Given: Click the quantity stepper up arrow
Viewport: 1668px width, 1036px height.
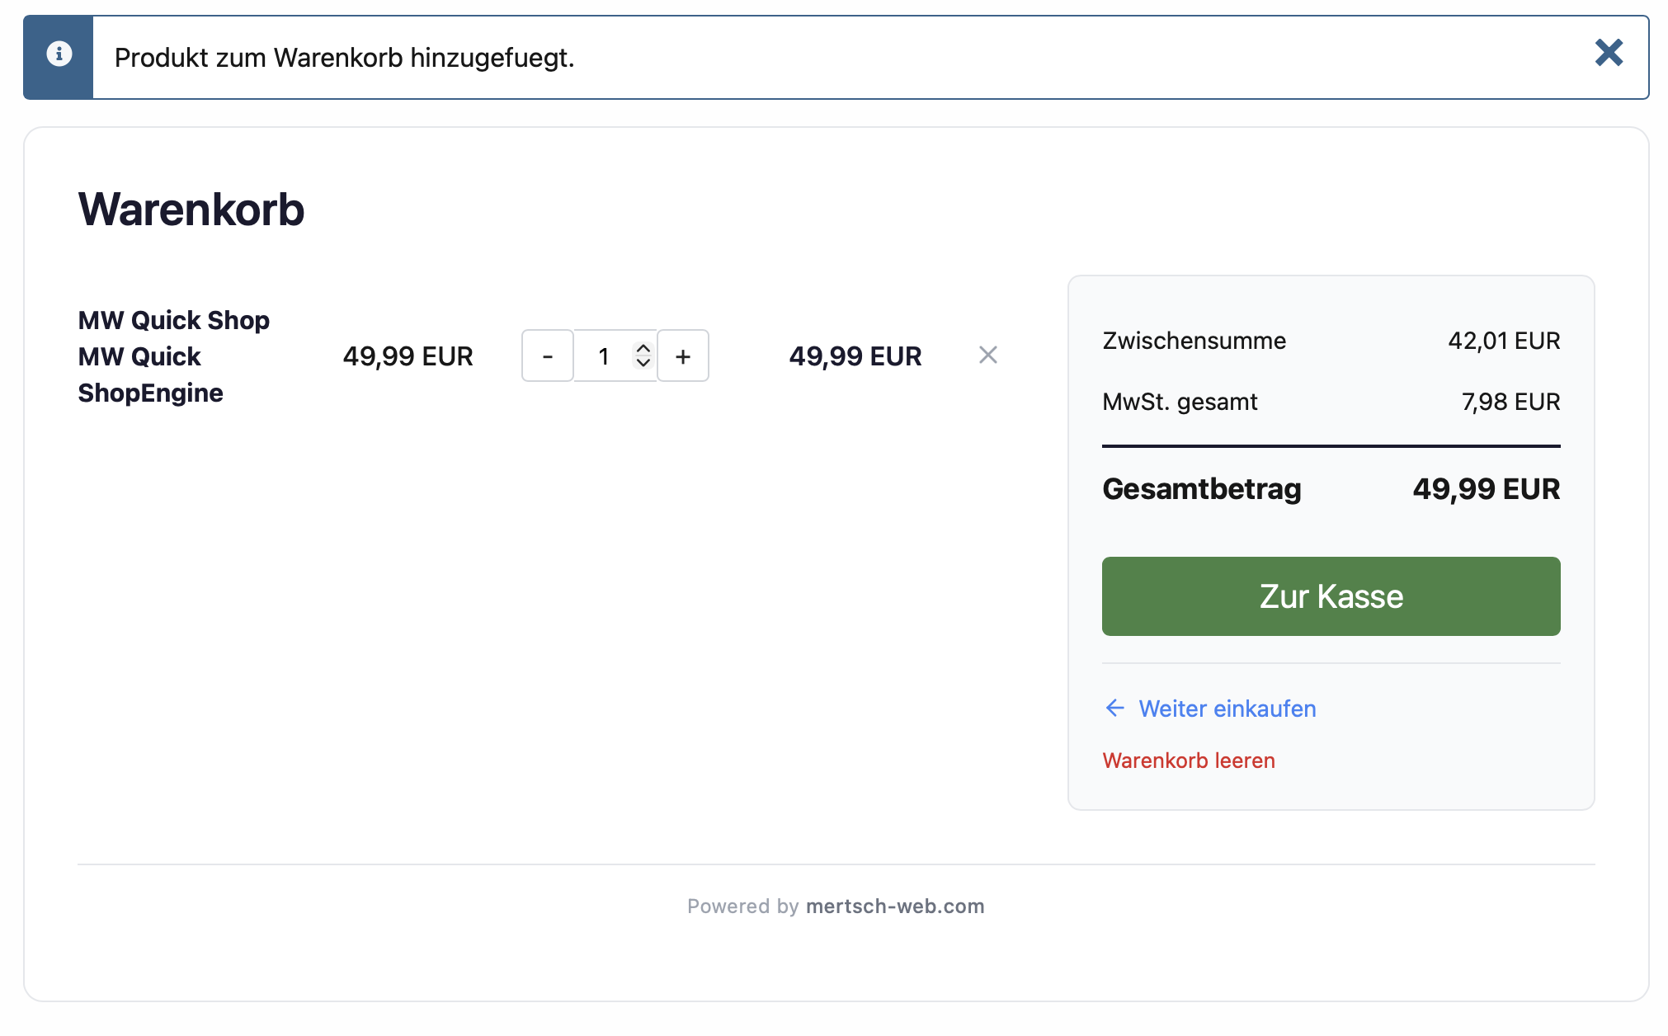Looking at the screenshot, I should tap(643, 349).
